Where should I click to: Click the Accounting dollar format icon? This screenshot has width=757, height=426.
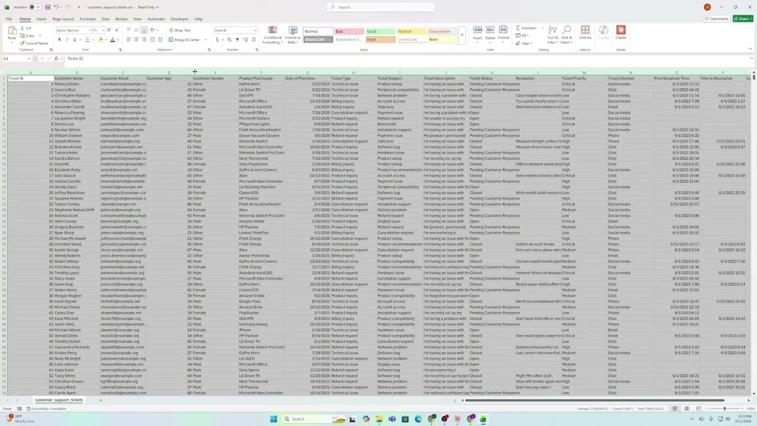[216, 40]
